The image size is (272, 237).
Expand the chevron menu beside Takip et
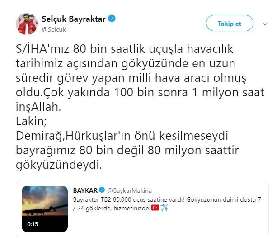point(265,24)
